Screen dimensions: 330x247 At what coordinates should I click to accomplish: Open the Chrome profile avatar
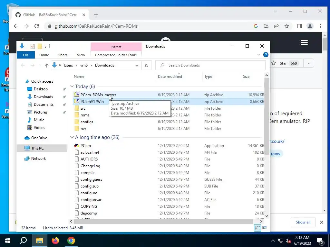click(x=310, y=26)
